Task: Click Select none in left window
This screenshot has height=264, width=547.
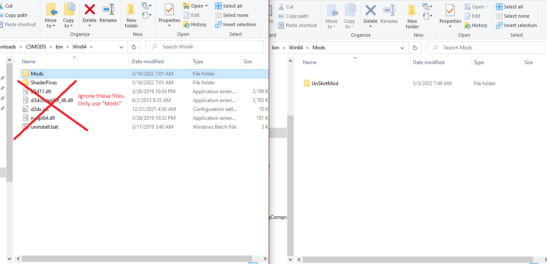Action: click(231, 15)
